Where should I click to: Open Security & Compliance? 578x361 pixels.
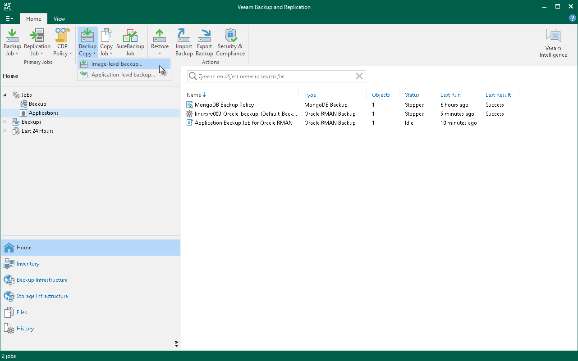coord(230,42)
